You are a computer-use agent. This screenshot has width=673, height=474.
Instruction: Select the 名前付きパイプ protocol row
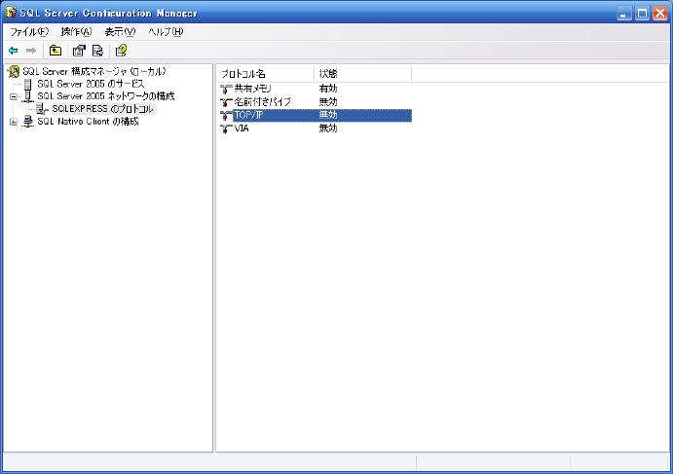[x=316, y=102]
